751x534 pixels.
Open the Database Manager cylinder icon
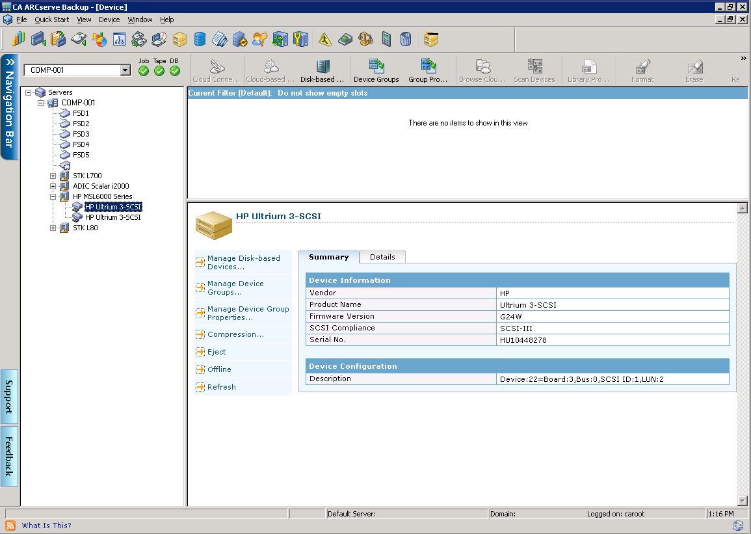tap(200, 39)
